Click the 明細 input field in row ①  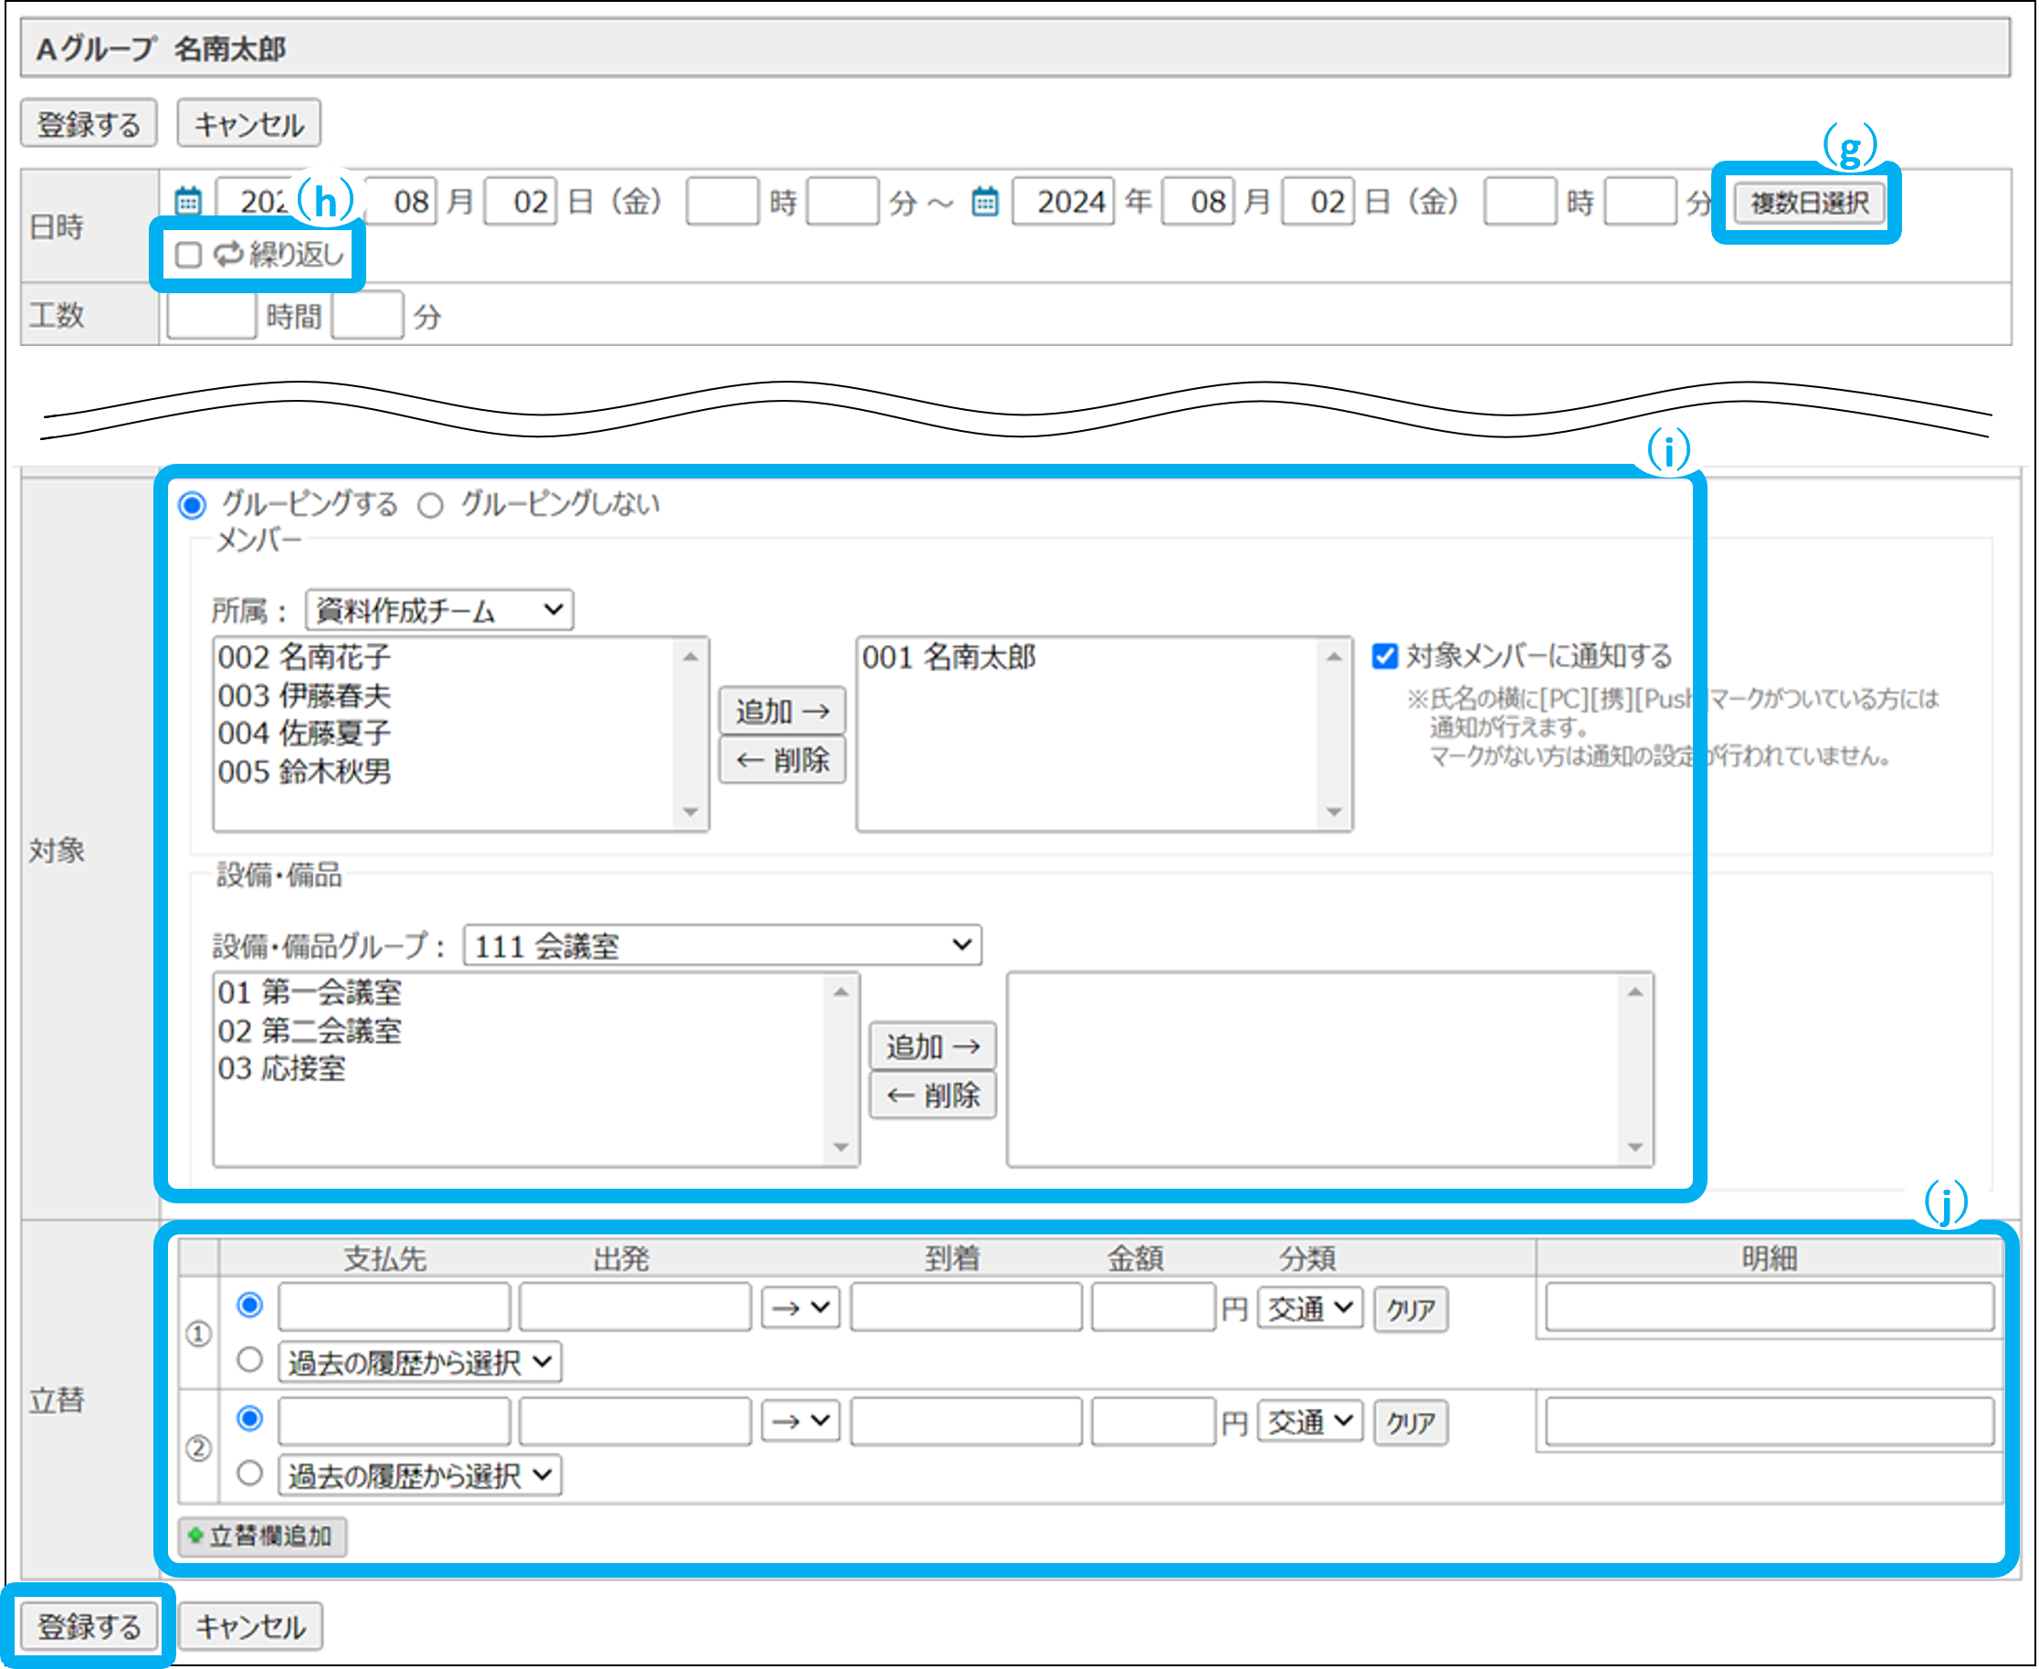tap(1769, 1307)
